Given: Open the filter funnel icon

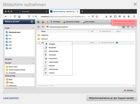Looking at the screenshot, I should (x=128, y=27).
